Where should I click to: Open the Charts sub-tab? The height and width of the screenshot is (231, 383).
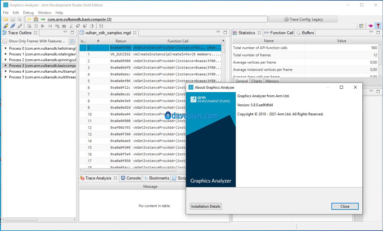(x=257, y=81)
